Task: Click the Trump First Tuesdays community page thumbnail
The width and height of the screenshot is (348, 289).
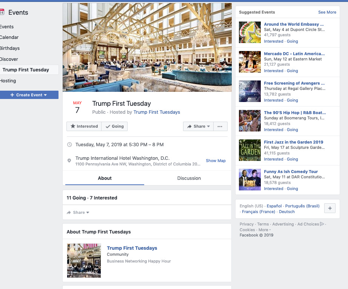Action: pos(84,261)
